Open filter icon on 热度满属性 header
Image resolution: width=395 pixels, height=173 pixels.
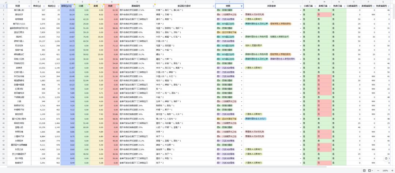click(x=388, y=6)
